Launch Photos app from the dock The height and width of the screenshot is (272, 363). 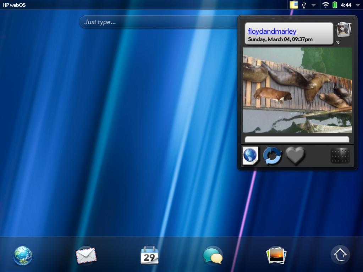pyautogui.click(x=276, y=255)
